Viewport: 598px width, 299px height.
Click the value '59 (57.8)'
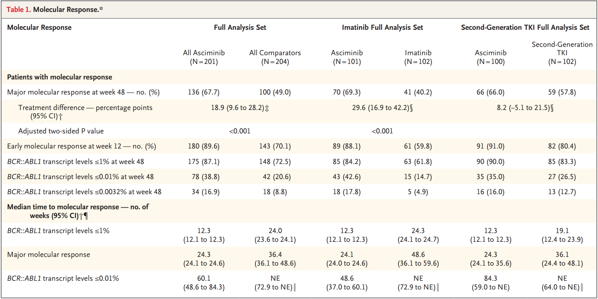pos(562,93)
